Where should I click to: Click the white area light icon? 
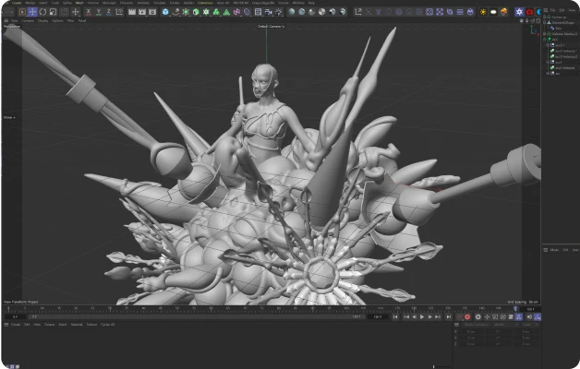[493, 12]
